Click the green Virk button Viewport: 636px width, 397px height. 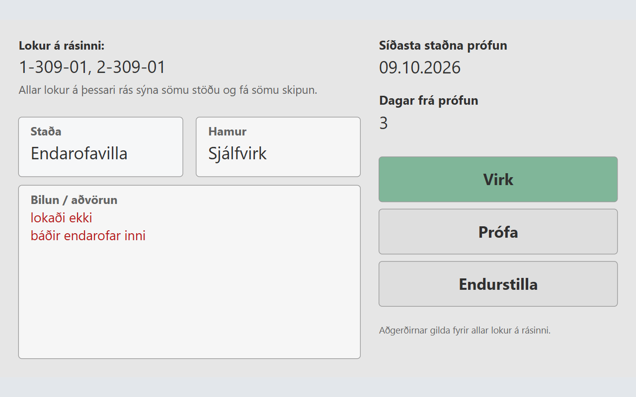pyautogui.click(x=498, y=179)
